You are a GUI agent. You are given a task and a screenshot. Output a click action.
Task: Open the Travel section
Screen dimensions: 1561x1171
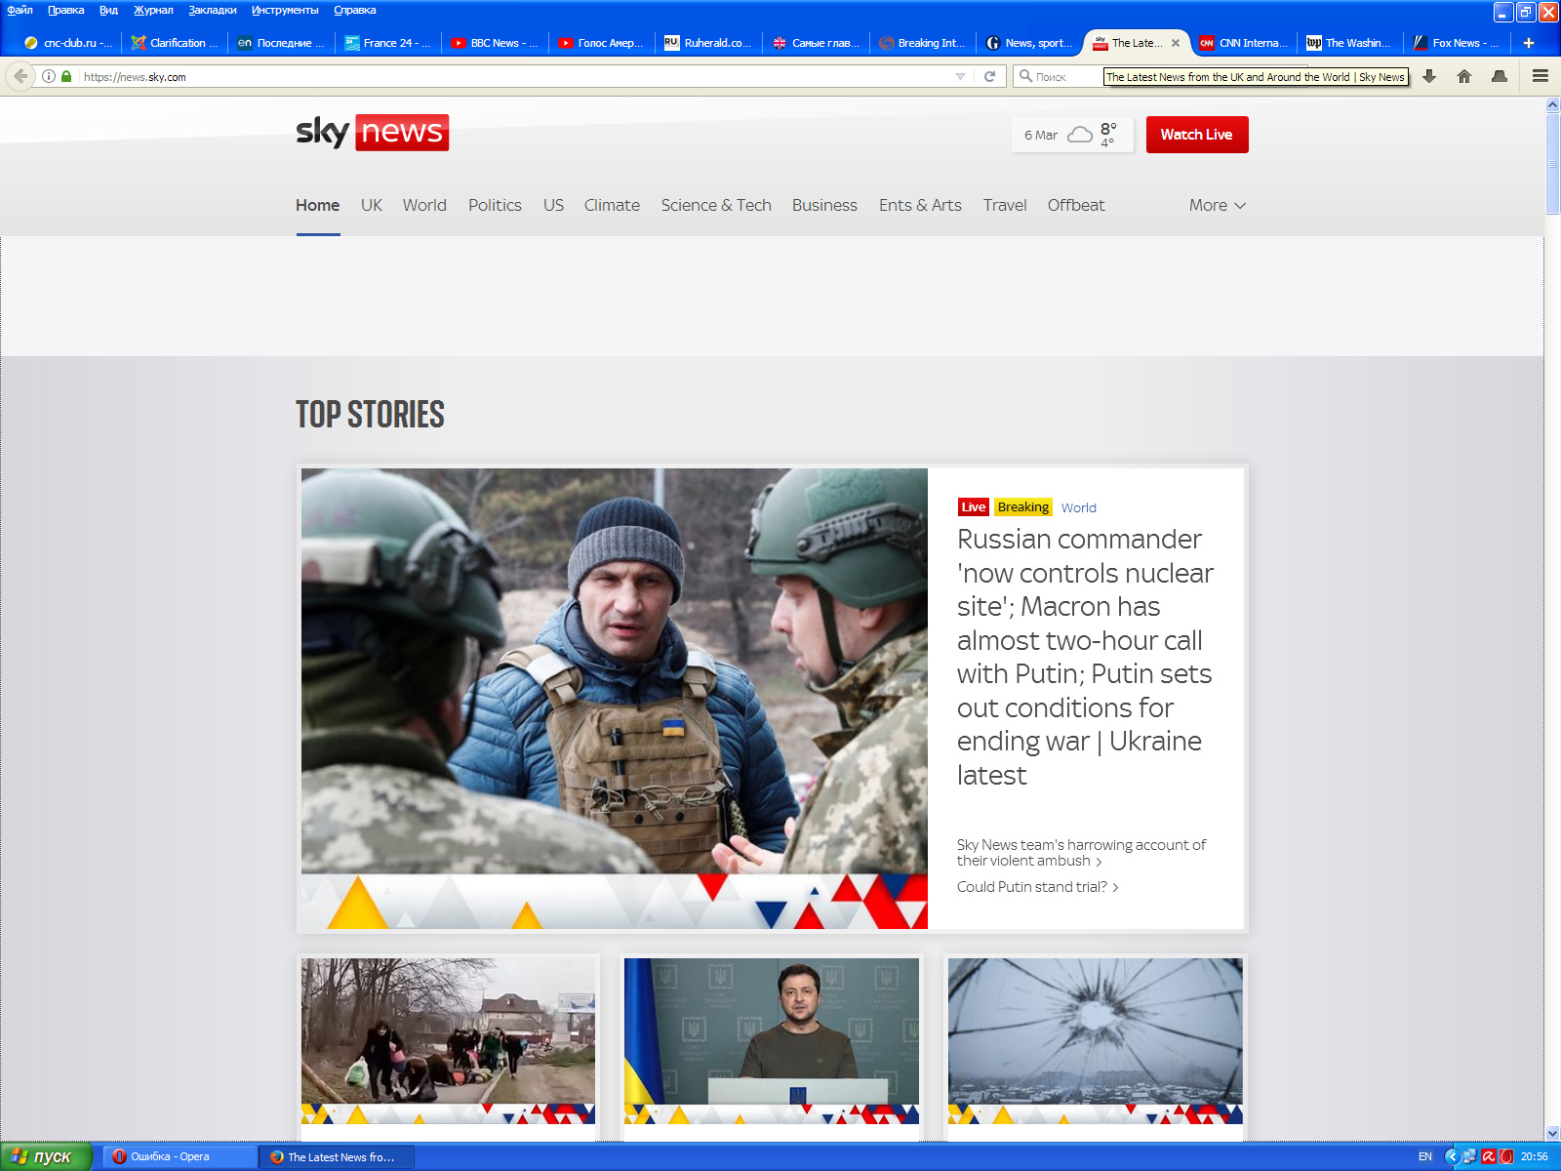click(1005, 205)
